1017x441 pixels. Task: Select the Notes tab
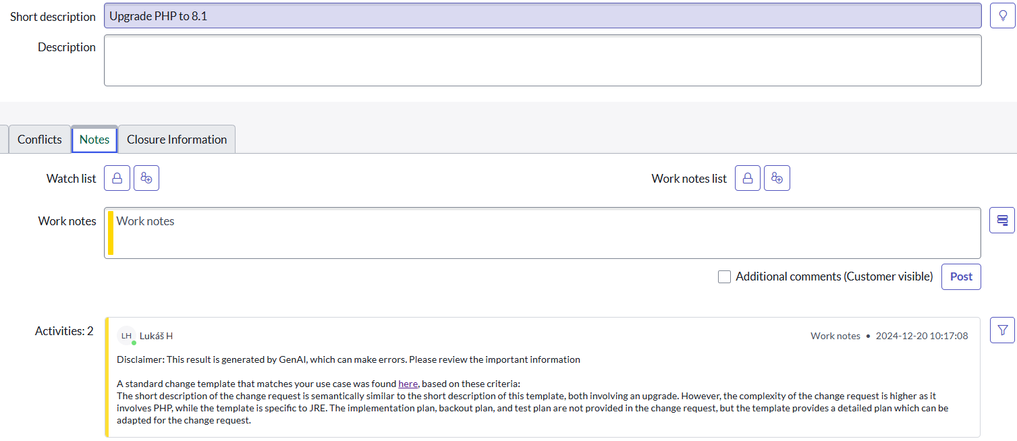pos(94,140)
